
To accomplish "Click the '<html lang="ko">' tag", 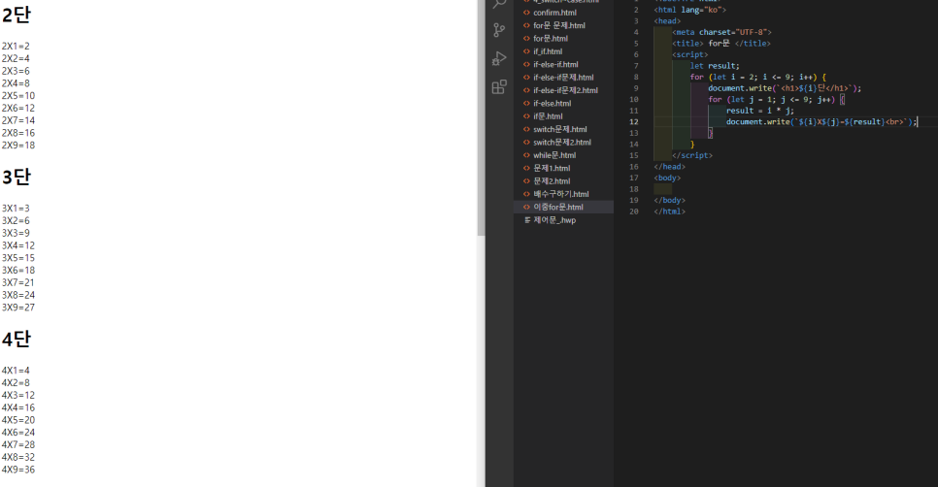I will pos(689,10).
